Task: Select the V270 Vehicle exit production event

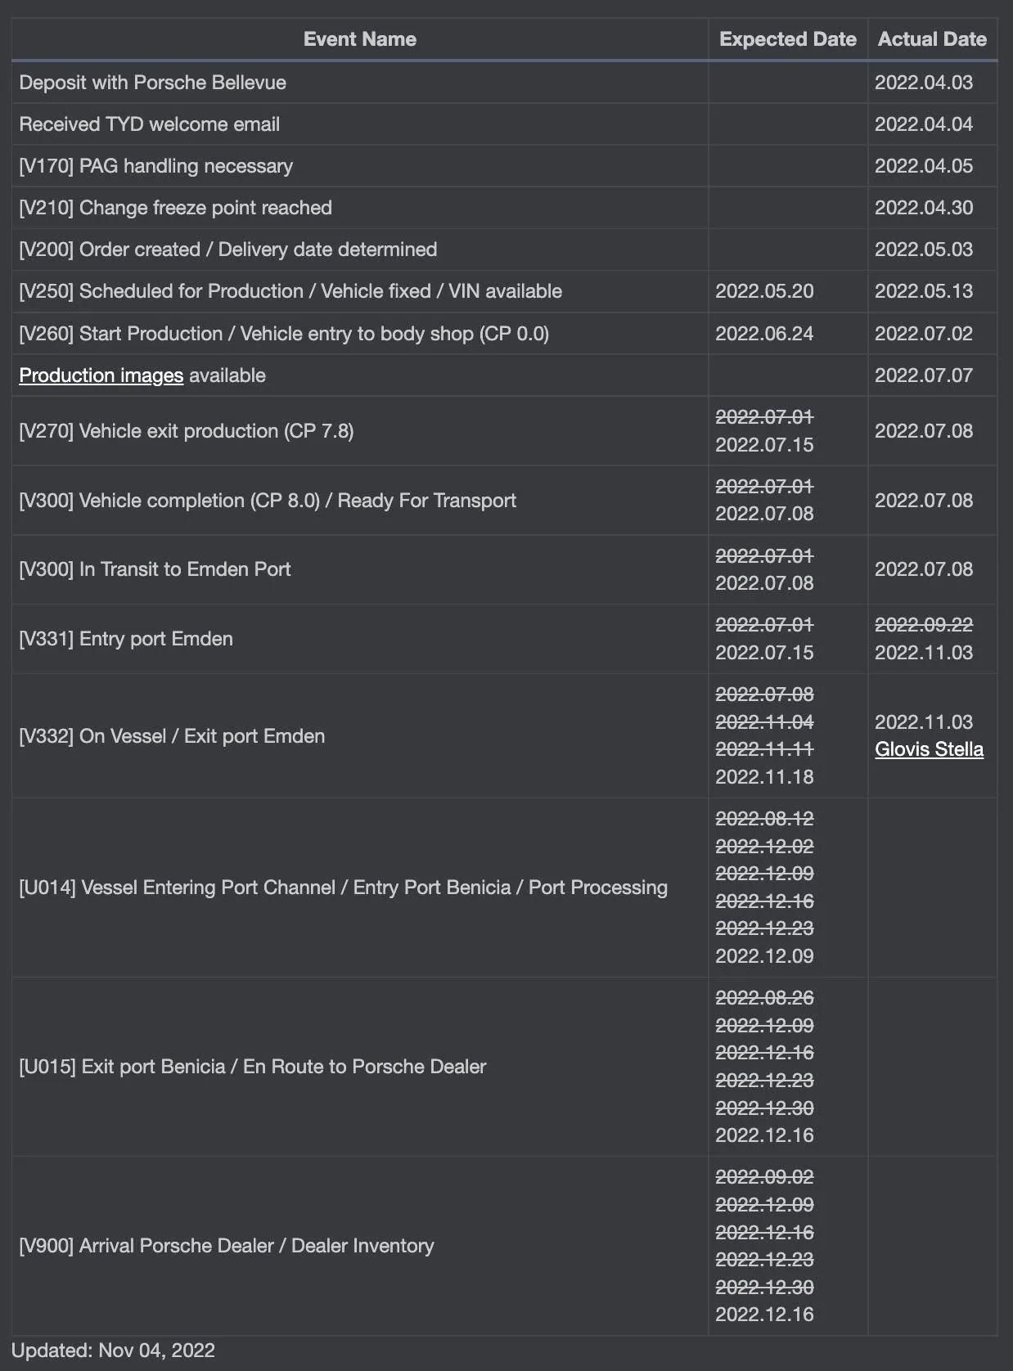Action: click(x=186, y=431)
